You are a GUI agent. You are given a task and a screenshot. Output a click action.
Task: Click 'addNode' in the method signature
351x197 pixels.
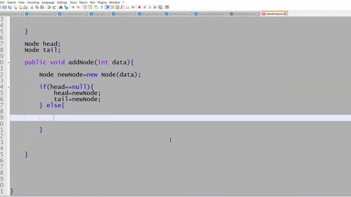[81, 62]
